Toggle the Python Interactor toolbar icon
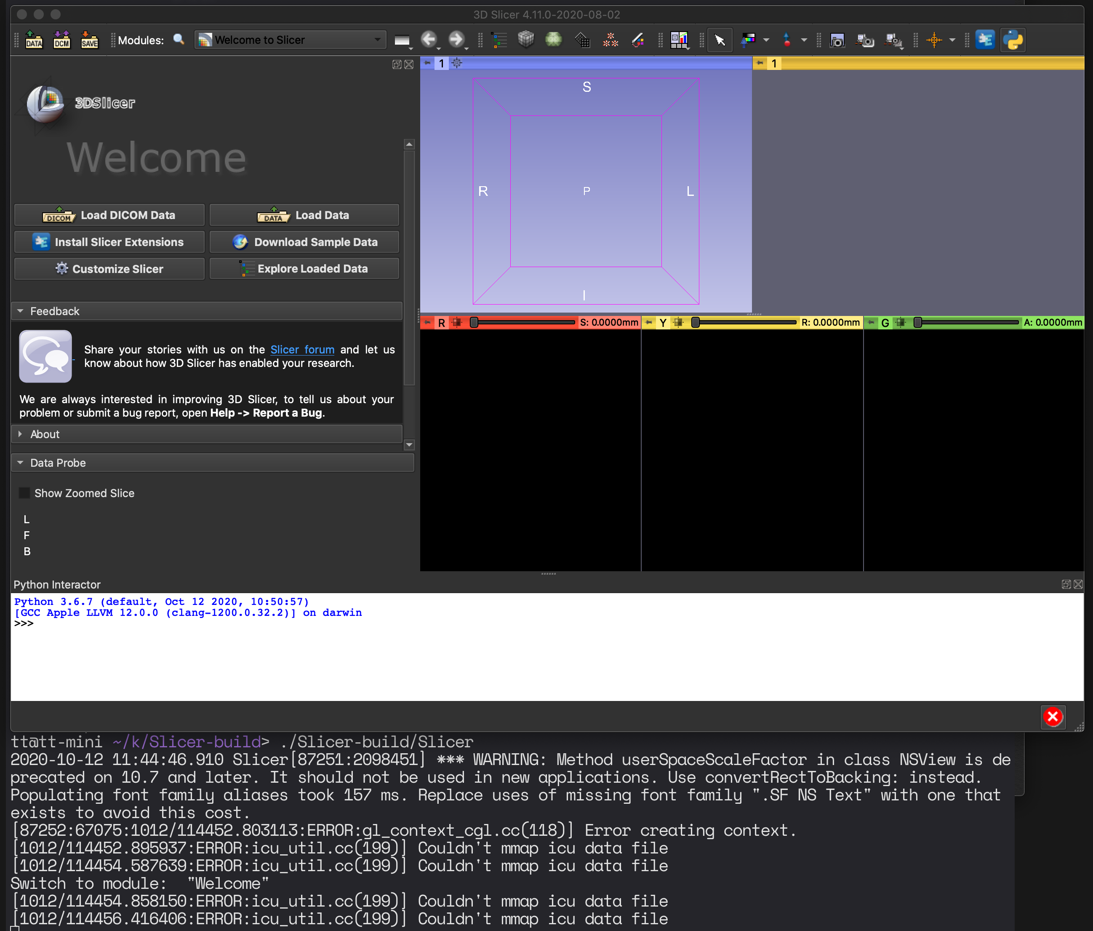Screen dimensions: 1093x931 (1013, 40)
